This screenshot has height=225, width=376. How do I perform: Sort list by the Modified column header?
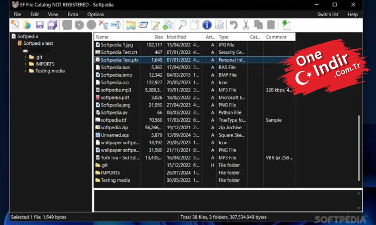(184, 37)
